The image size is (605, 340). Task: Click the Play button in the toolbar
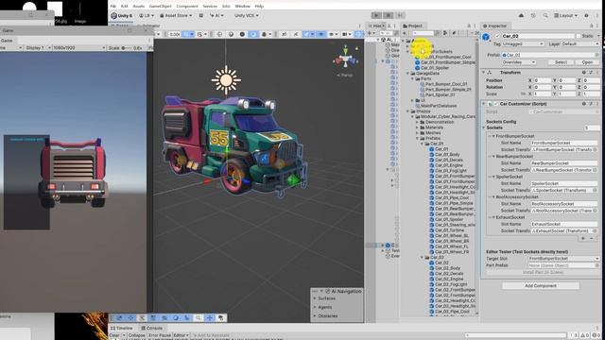(x=376, y=15)
